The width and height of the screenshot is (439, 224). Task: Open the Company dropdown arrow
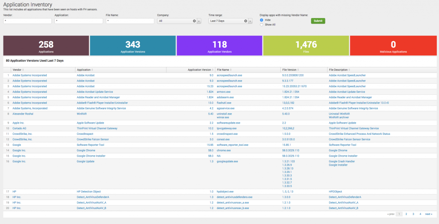point(199,21)
